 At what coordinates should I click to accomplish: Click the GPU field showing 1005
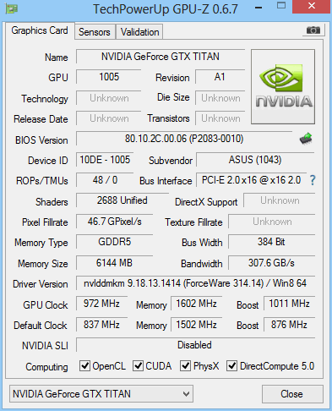[x=109, y=77]
